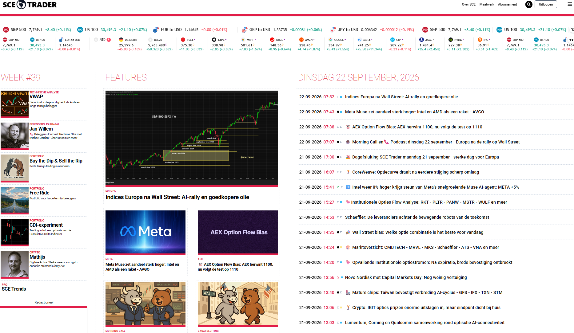Click the icon beside the 14:24 Marktoverzicht headline
This screenshot has height=333, width=574.
click(348, 247)
